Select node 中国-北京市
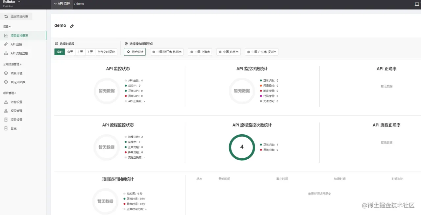421x215 pixels. [229, 52]
